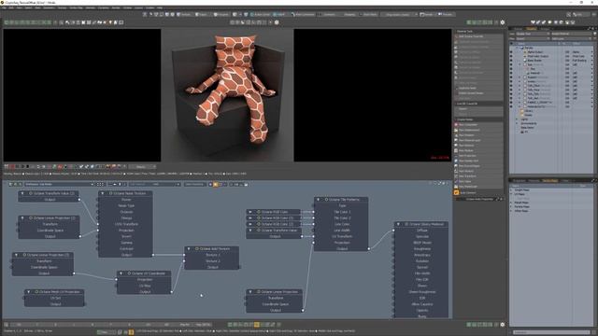The height and width of the screenshot is (336, 598).
Task: Collapse the Octane UV Coordinate node
Action: (x=121, y=273)
